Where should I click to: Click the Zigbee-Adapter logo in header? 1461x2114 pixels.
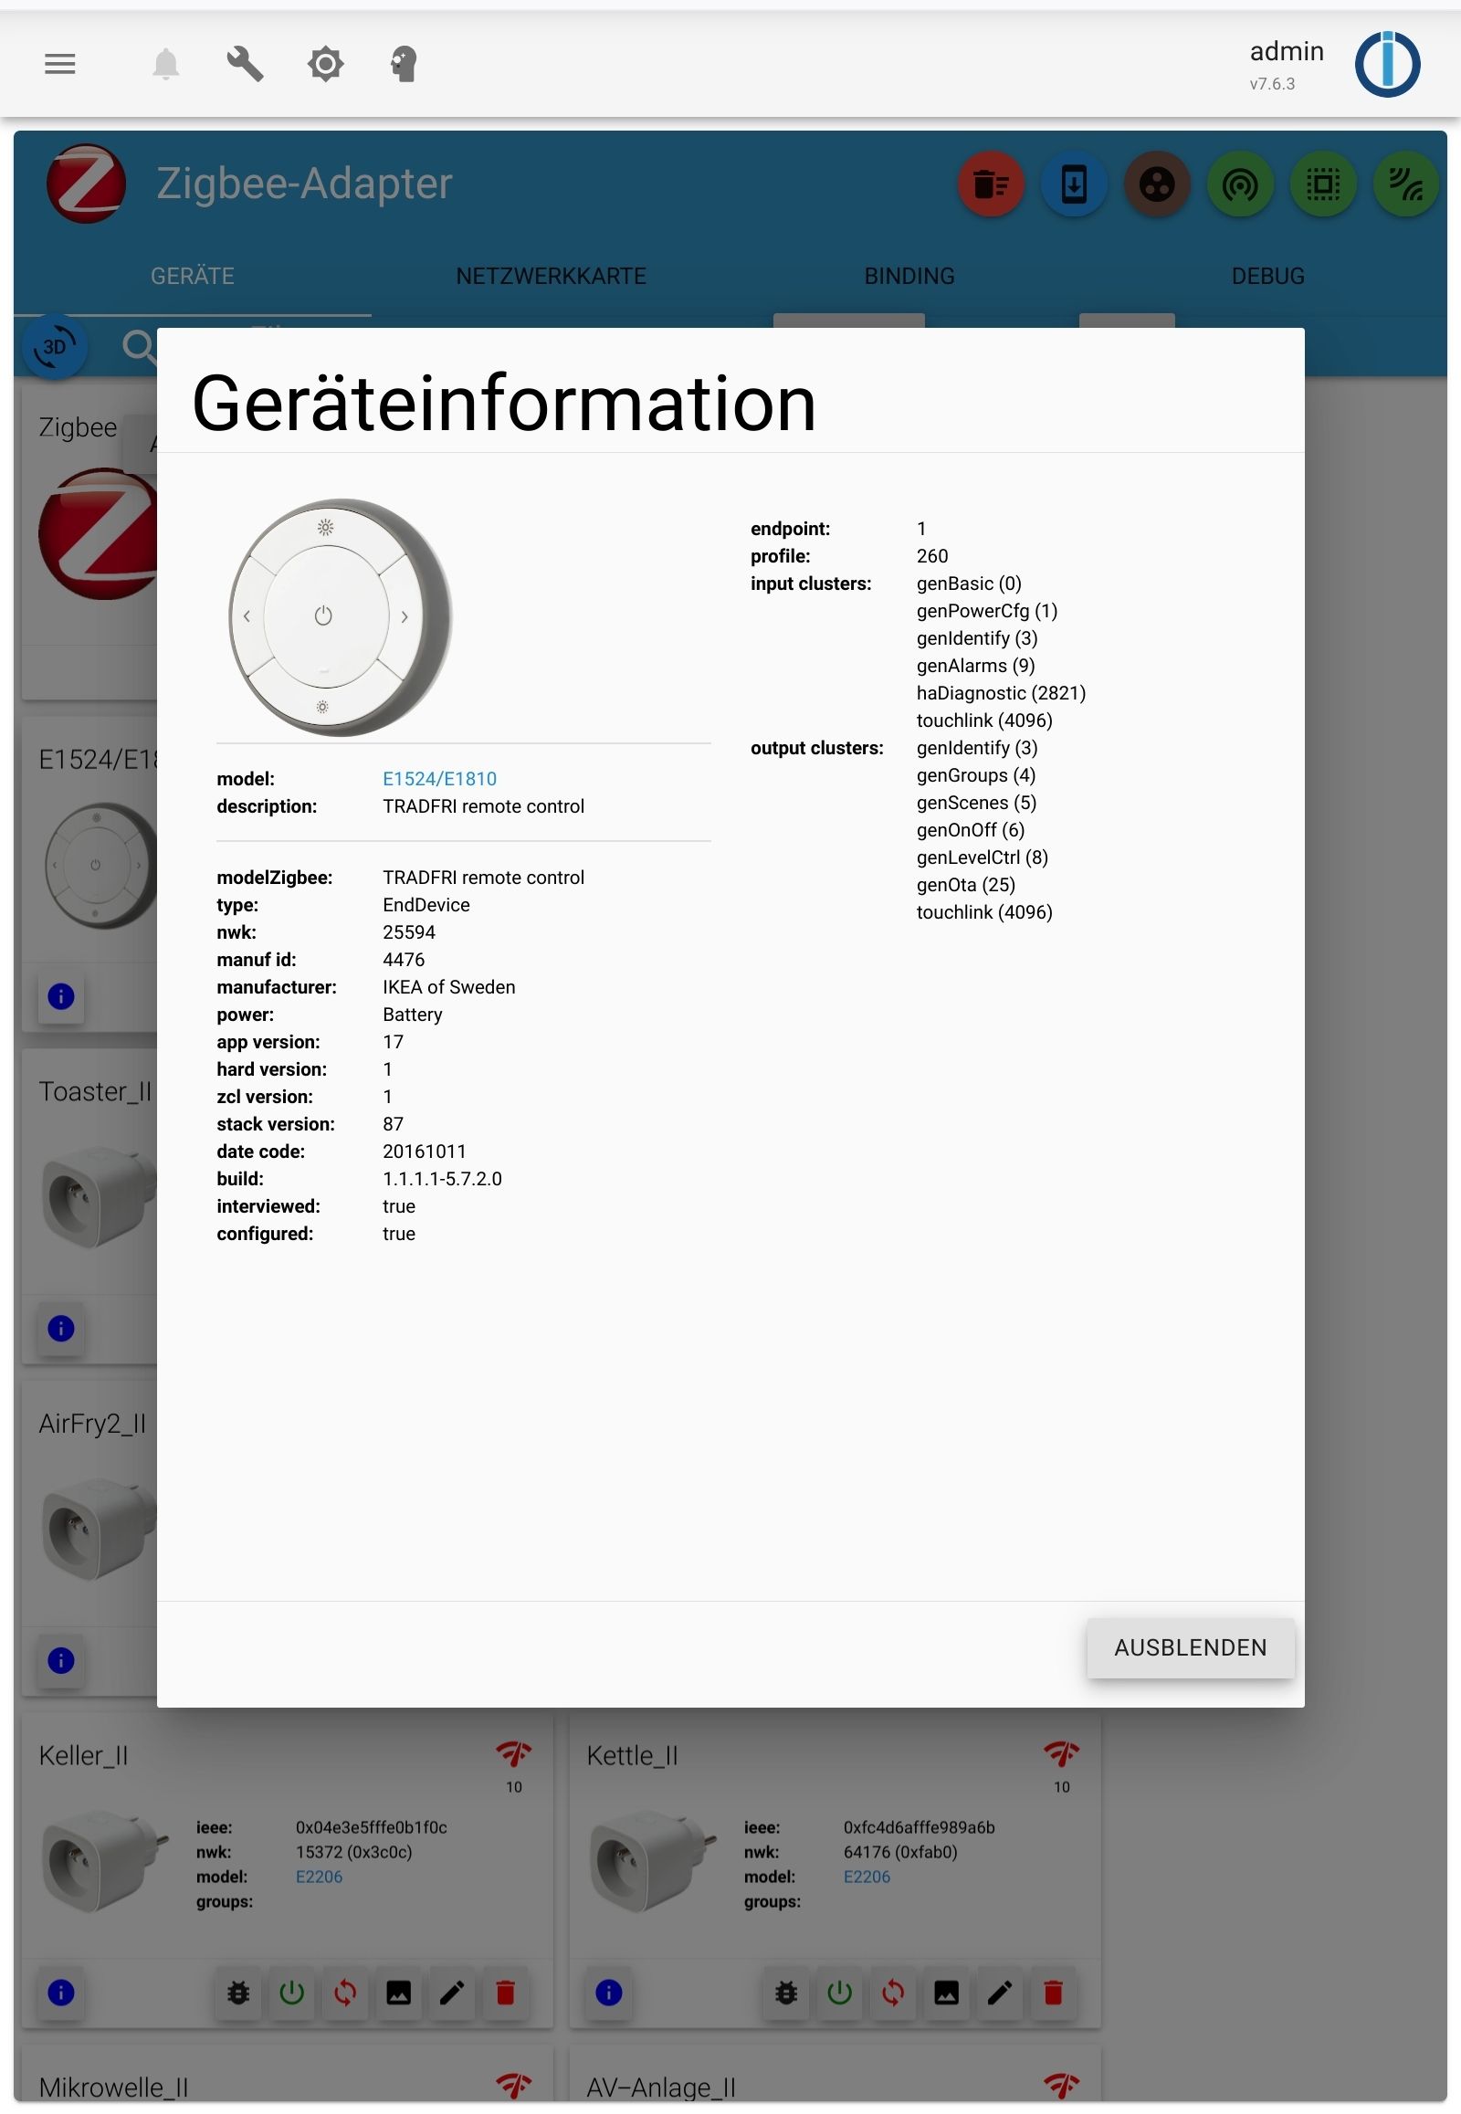pos(86,184)
